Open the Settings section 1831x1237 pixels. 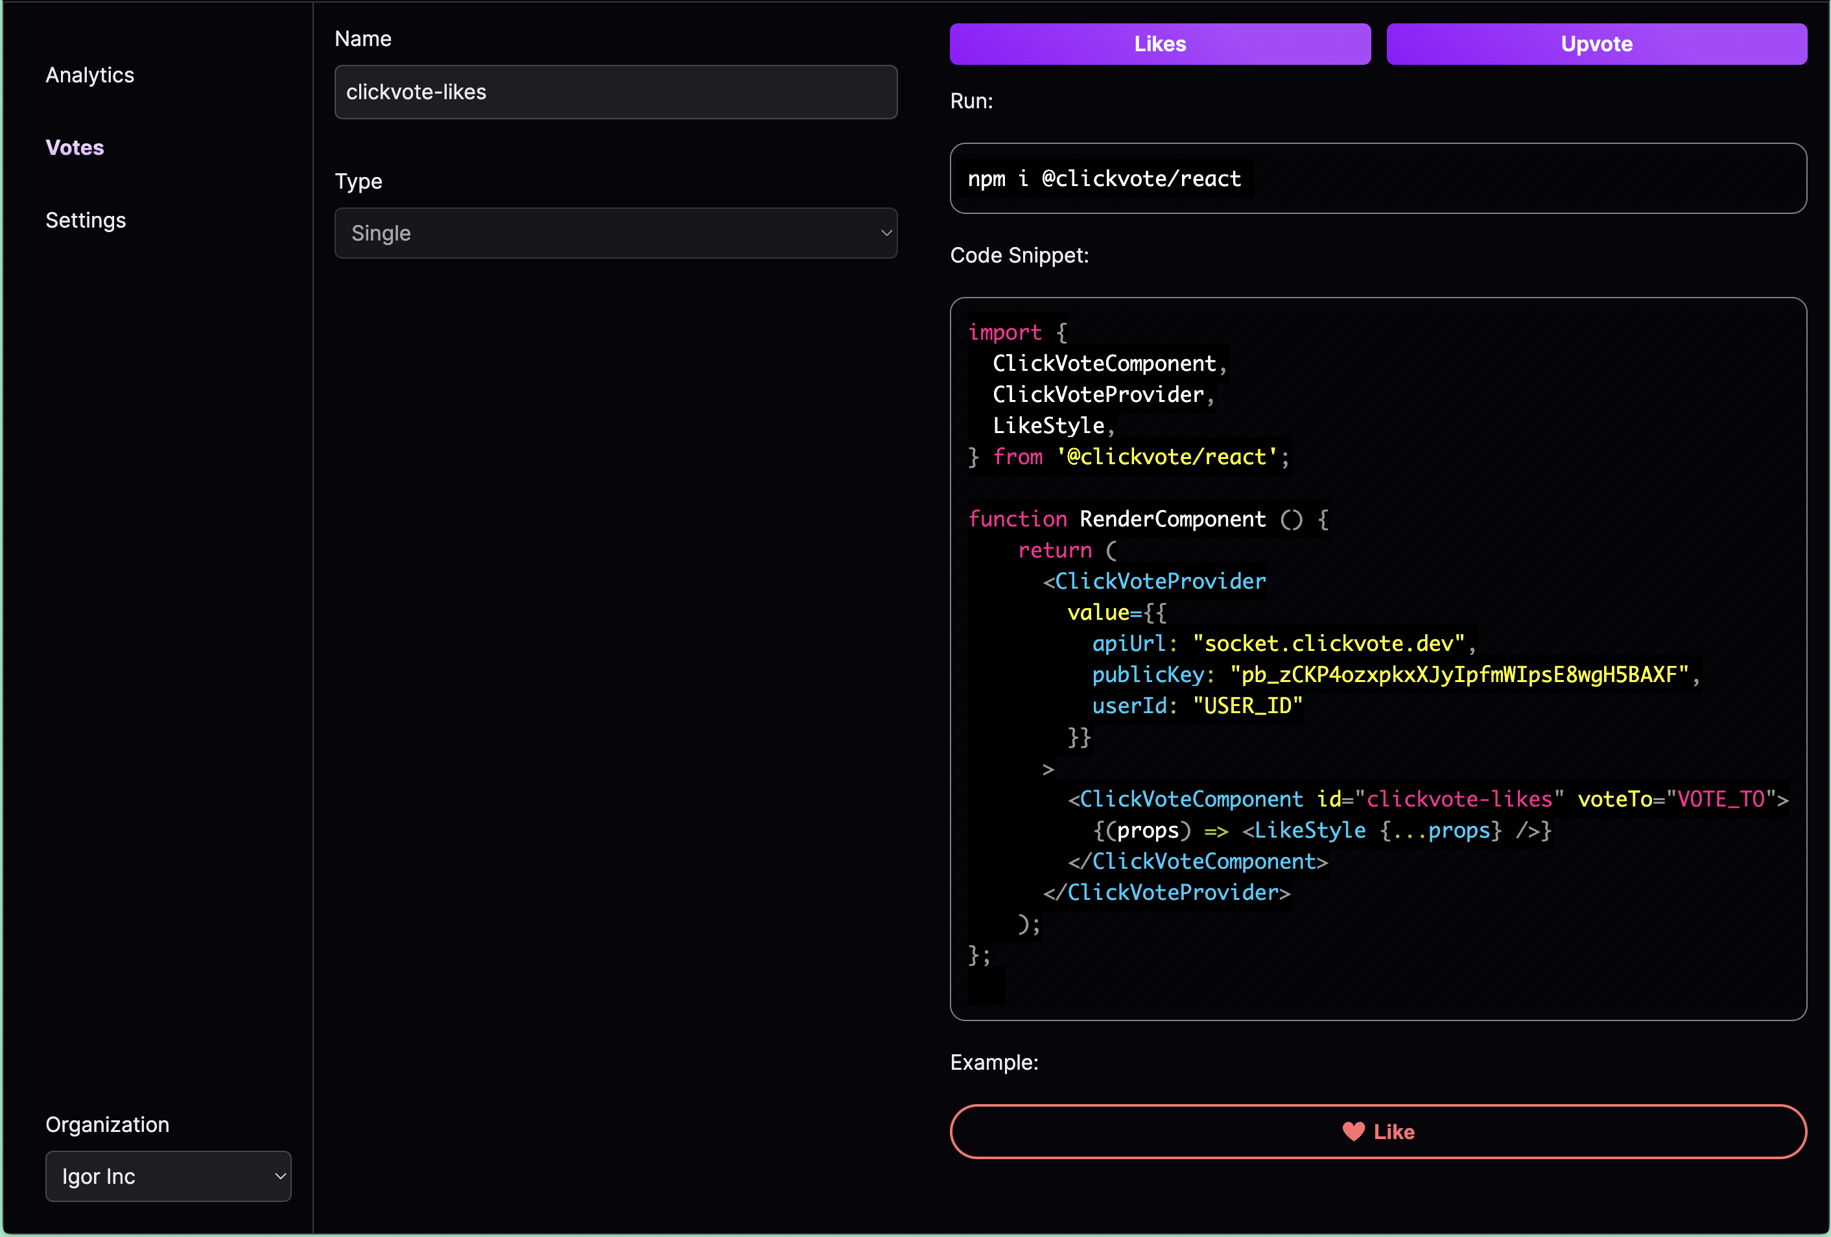click(85, 220)
